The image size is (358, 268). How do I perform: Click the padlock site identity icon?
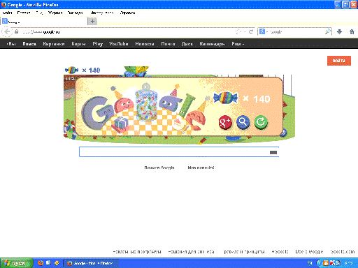click(x=16, y=31)
